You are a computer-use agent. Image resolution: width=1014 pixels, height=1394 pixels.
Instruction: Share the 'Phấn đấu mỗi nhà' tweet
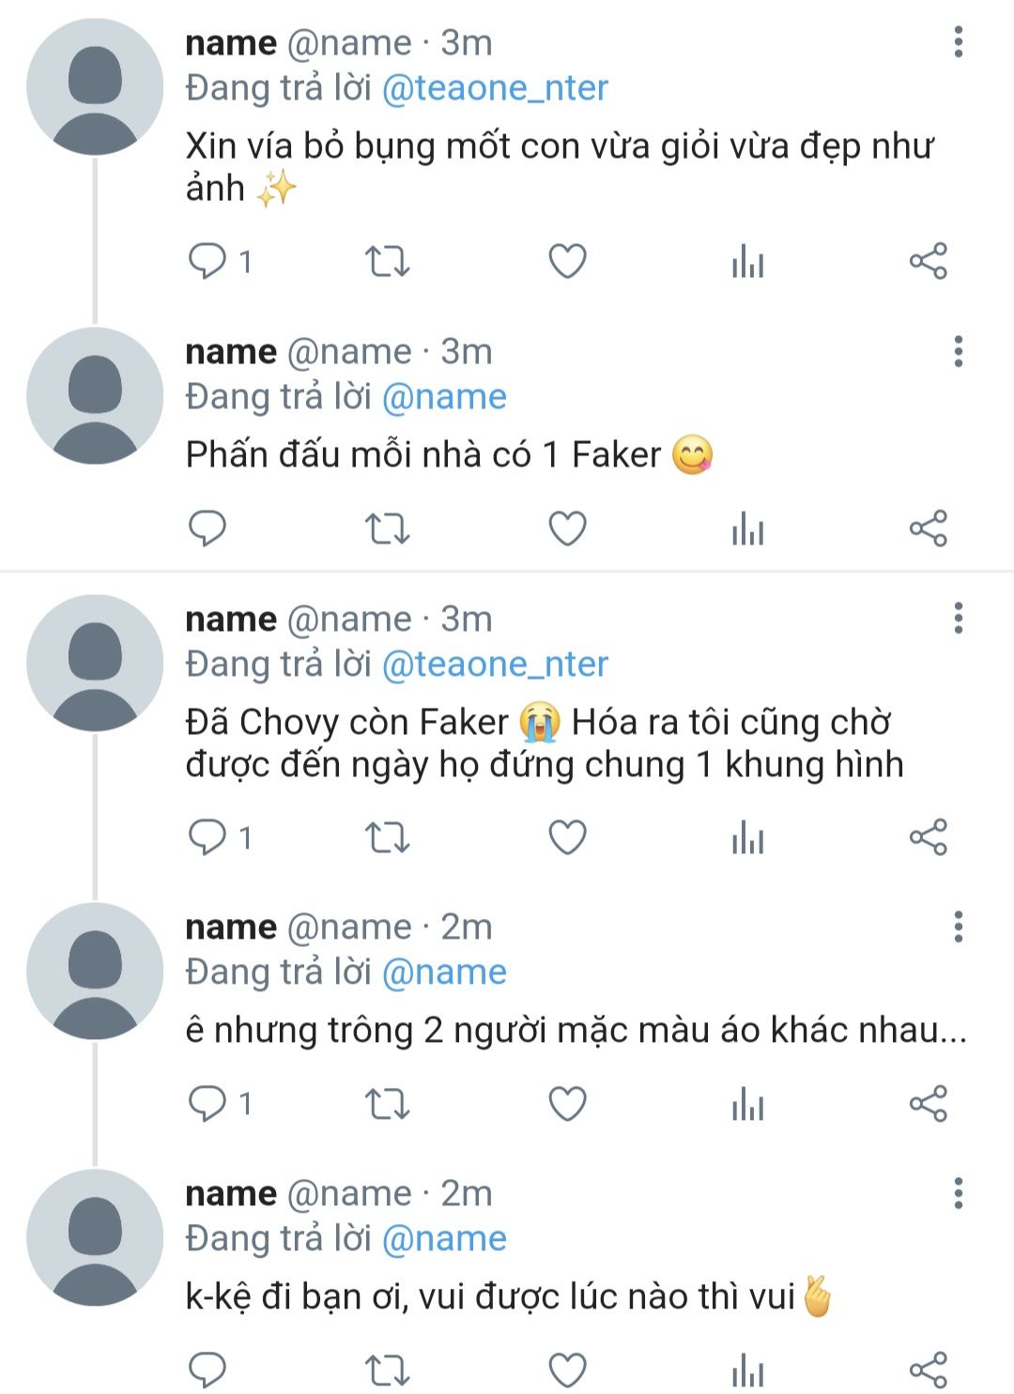tap(928, 528)
